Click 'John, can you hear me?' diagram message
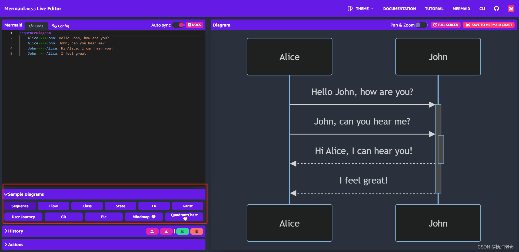This screenshot has height=252, width=519. tap(362, 122)
